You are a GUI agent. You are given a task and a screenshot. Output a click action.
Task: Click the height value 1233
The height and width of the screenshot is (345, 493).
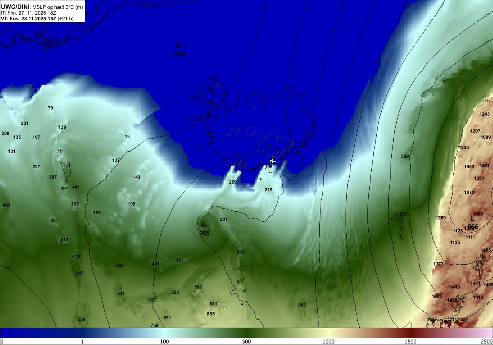(464, 148)
